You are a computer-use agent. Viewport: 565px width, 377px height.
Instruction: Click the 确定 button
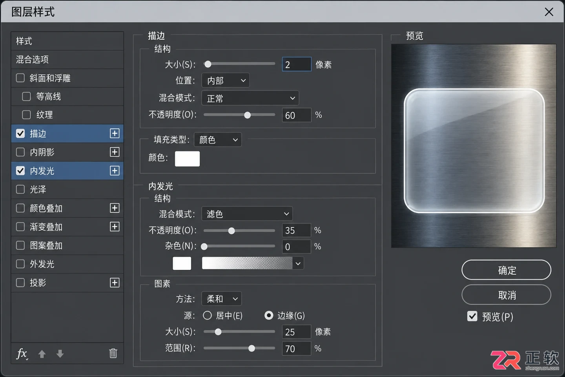507,270
